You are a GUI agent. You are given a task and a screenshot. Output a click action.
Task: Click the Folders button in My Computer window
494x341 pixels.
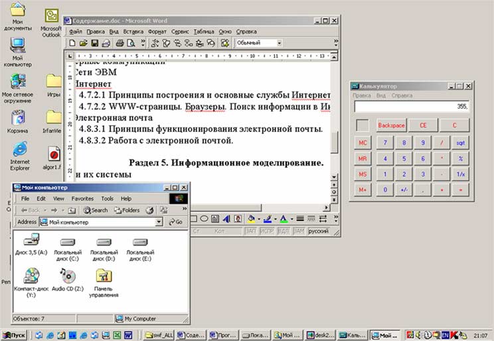tap(127, 210)
